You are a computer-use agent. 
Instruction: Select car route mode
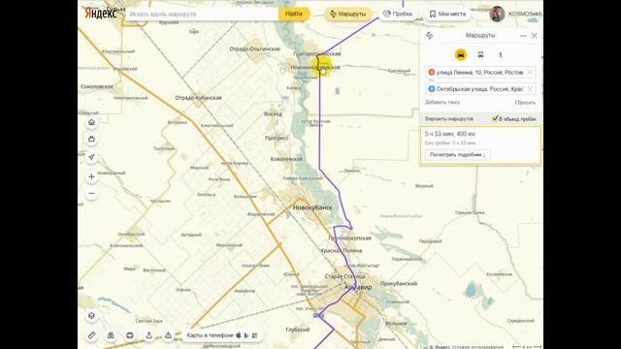pos(461,54)
